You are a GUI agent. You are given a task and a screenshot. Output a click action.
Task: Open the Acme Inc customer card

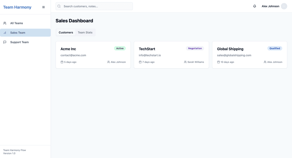click(x=93, y=55)
